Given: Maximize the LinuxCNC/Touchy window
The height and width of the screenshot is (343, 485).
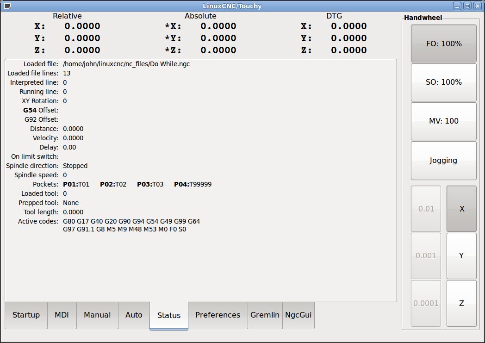Looking at the screenshot, I should [467, 6].
